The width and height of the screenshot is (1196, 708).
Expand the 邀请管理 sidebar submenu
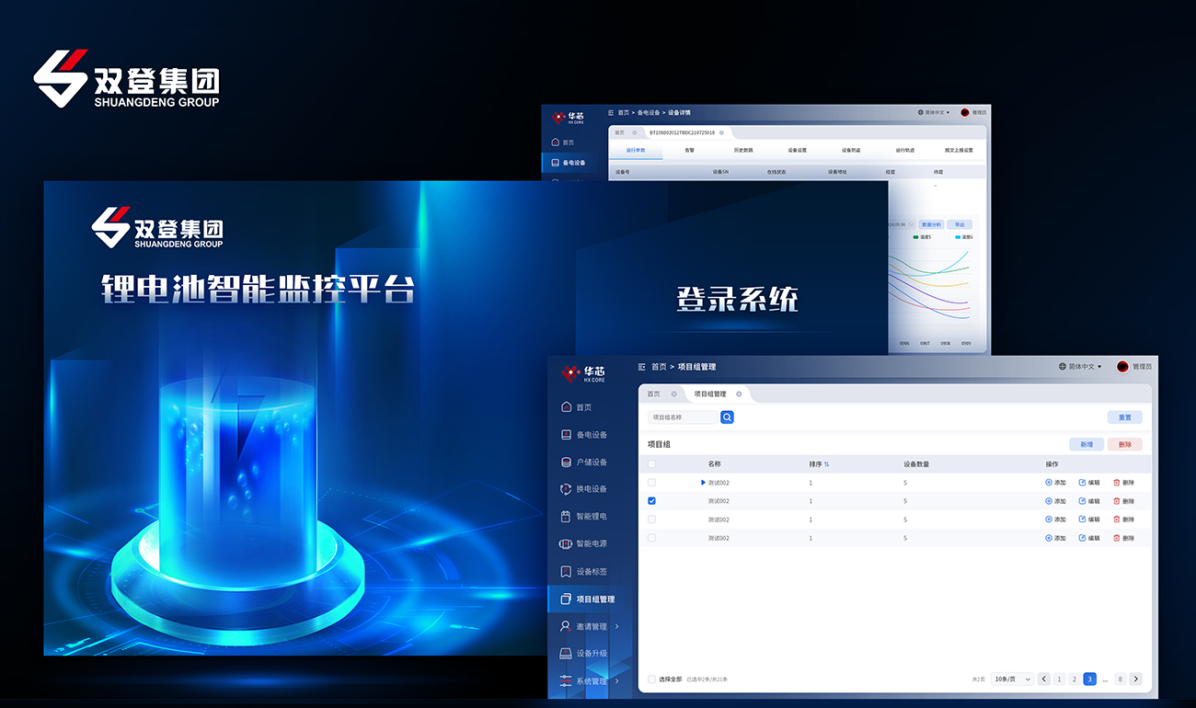click(616, 627)
